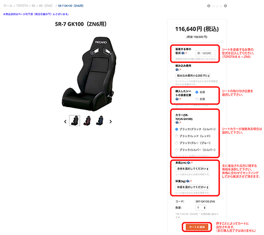The width and height of the screenshot is (264, 235).
Task: Select blue seat thumbnail image
Action: 100,121
